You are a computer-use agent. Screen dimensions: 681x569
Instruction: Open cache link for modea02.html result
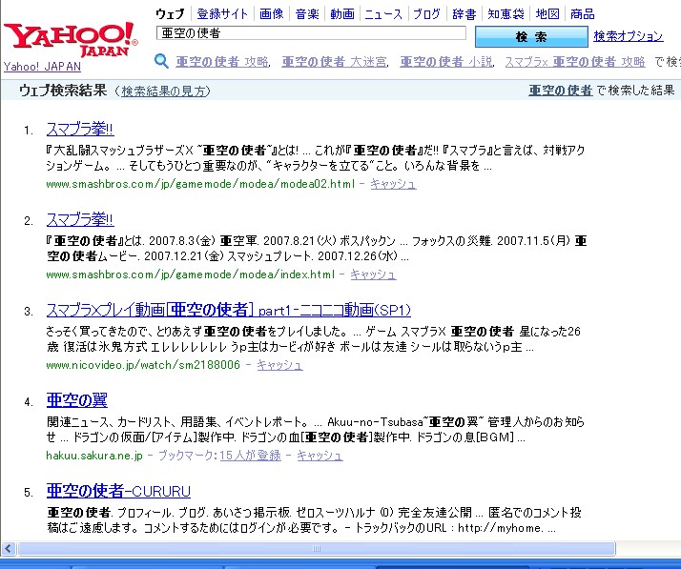tap(393, 184)
